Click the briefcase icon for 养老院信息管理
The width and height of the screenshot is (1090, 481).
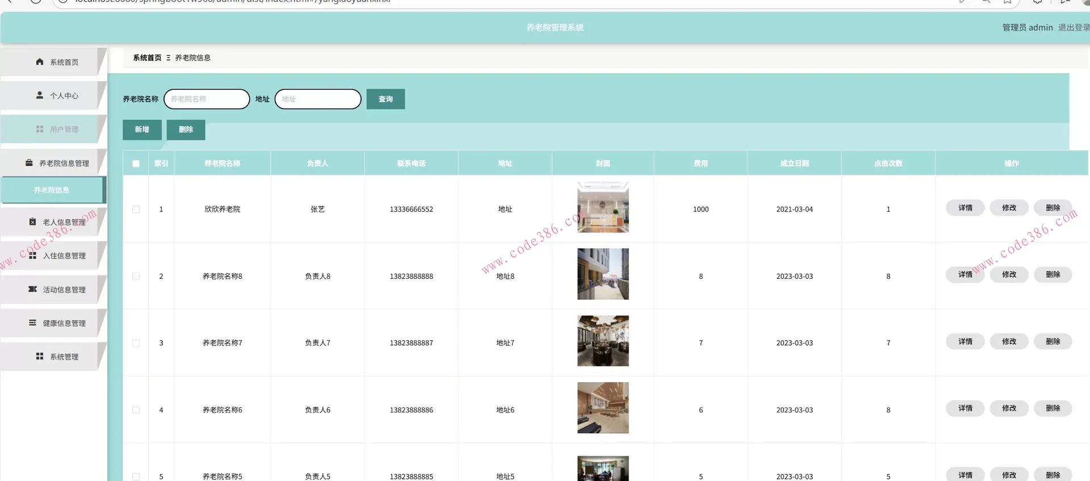29,163
